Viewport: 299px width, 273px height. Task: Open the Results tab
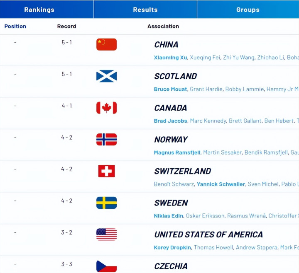(x=145, y=10)
